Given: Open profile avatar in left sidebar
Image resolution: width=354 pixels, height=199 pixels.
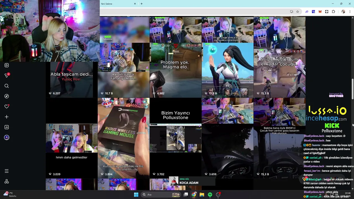Looking at the screenshot, I should click(7, 138).
